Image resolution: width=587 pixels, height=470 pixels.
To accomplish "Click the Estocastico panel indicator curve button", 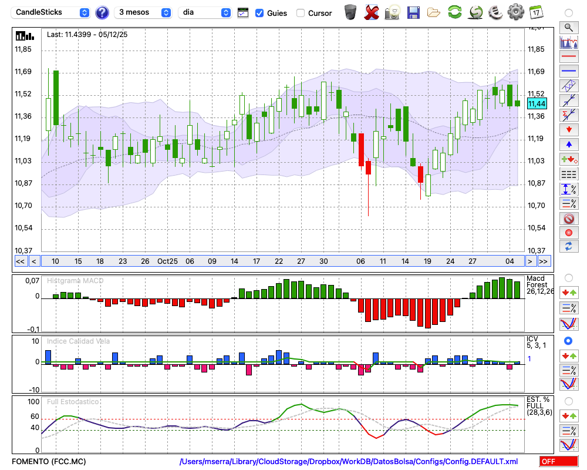I will point(569,445).
